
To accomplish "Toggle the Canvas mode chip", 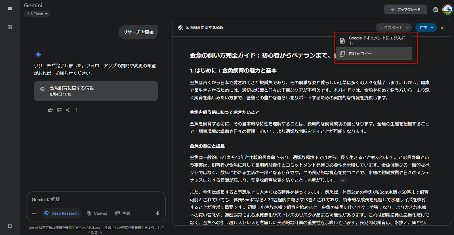I will (x=97, y=213).
